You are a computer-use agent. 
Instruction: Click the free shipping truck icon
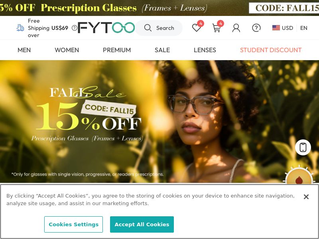(x=20, y=28)
